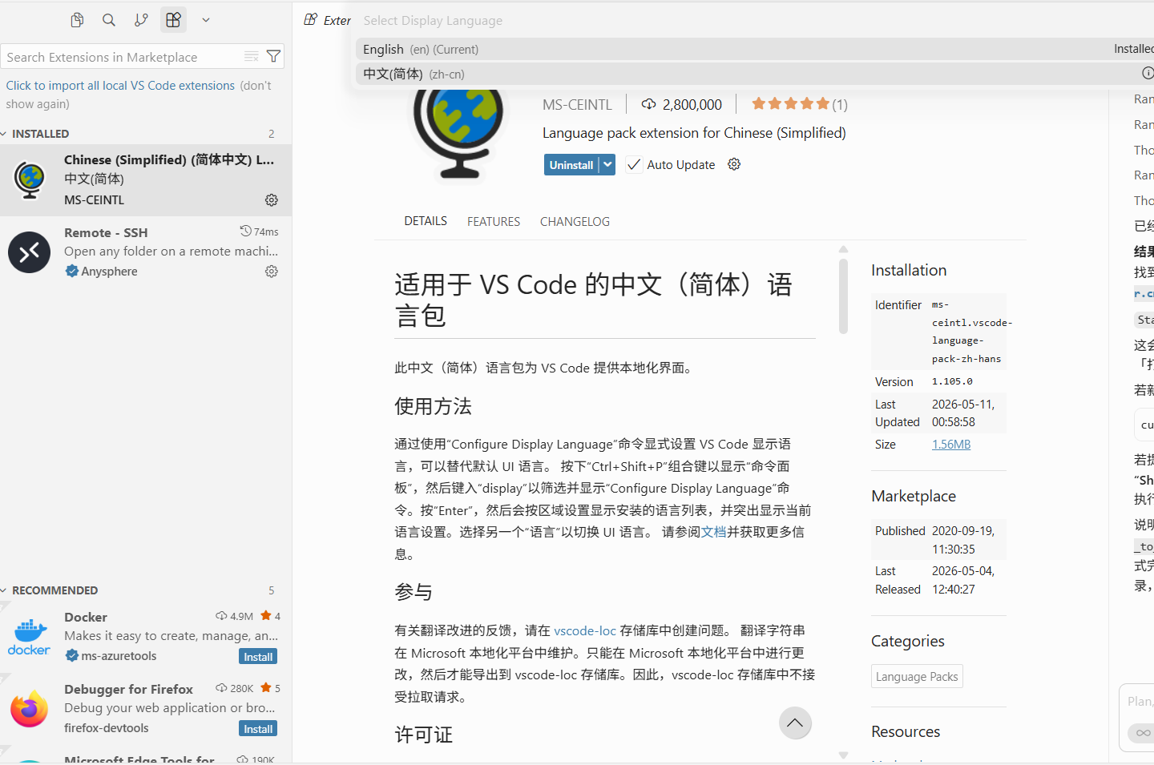Click the verified badge beside Anysphere
1154x765 pixels.
pyautogui.click(x=72, y=272)
